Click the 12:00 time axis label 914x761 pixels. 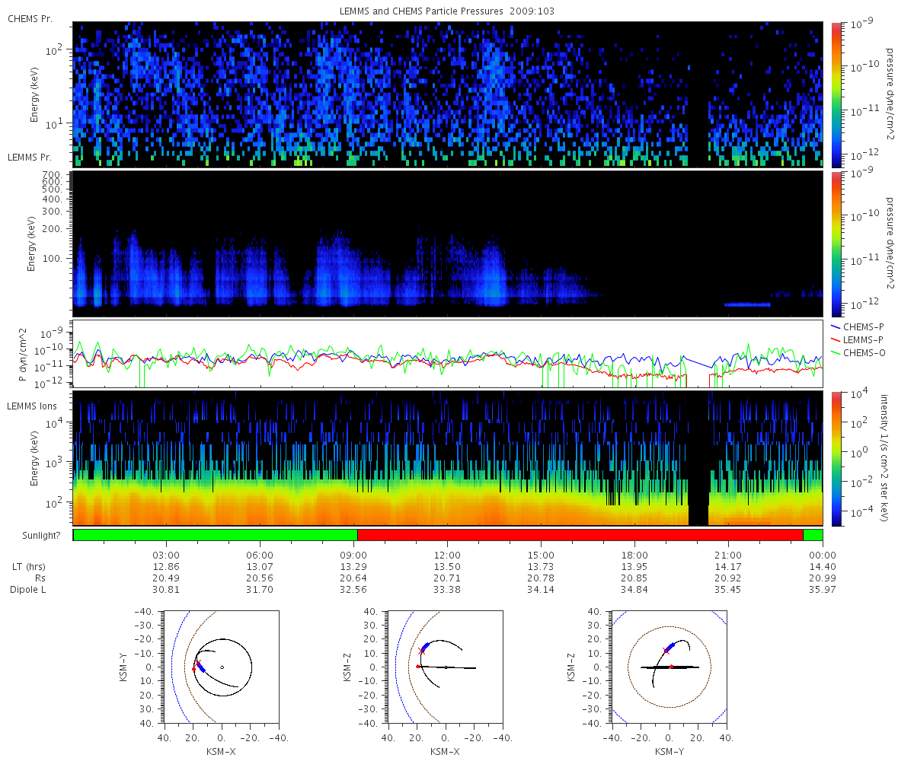coord(447,556)
